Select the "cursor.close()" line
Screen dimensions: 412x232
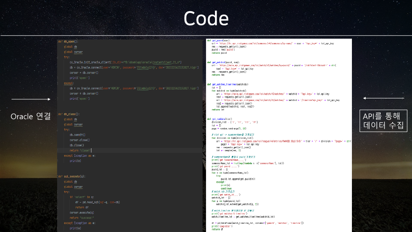pos(80,140)
